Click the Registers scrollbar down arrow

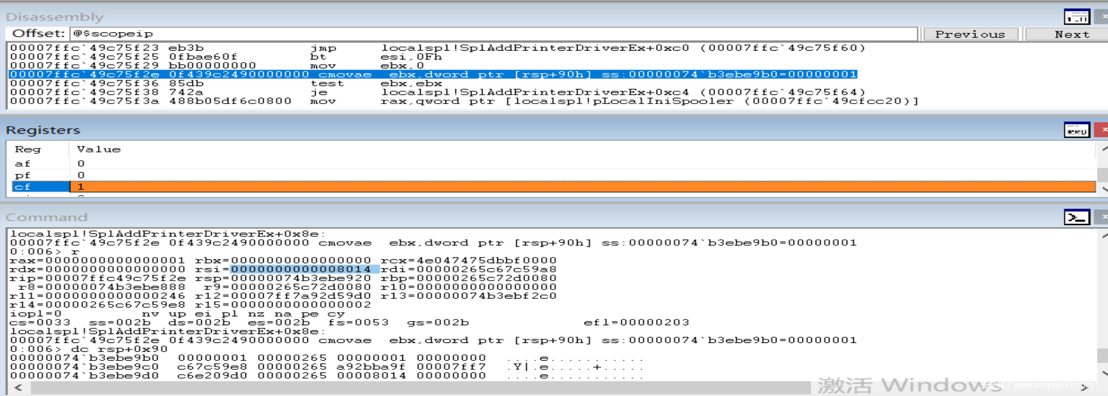coord(1103,189)
